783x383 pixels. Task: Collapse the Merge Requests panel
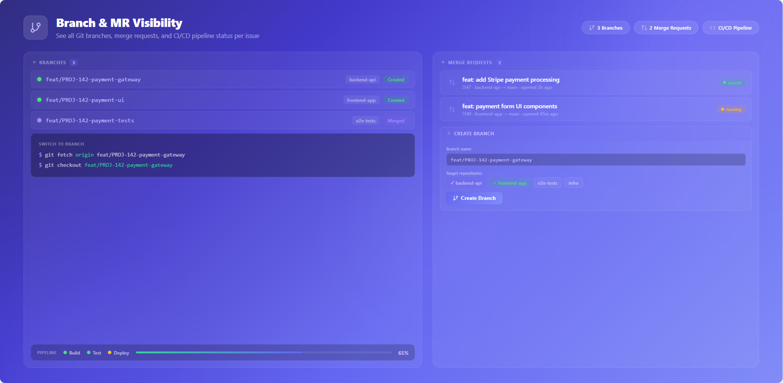click(443, 62)
